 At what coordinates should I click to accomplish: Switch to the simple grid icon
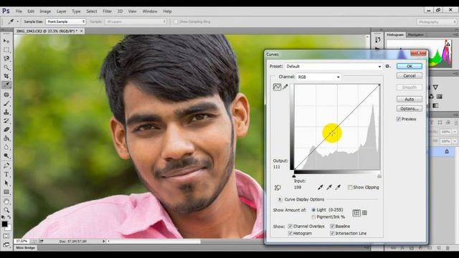click(356, 213)
